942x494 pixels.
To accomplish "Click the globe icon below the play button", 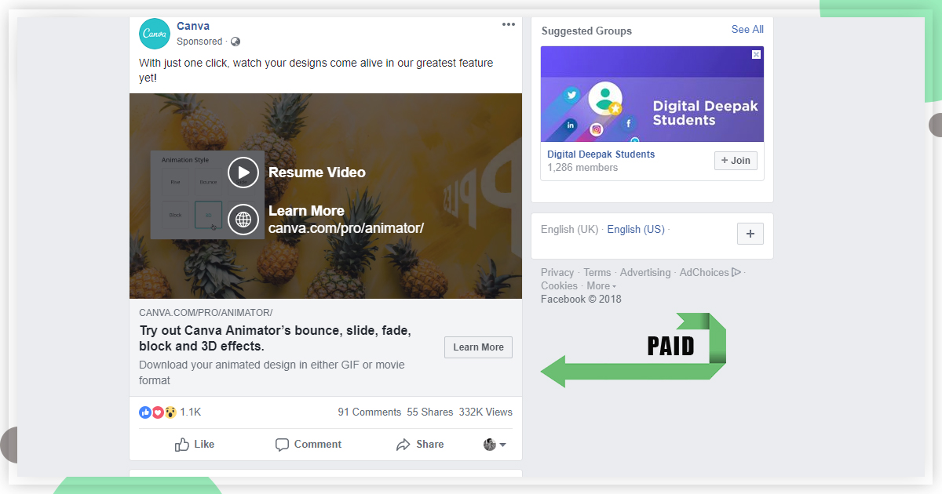I will pos(243,220).
